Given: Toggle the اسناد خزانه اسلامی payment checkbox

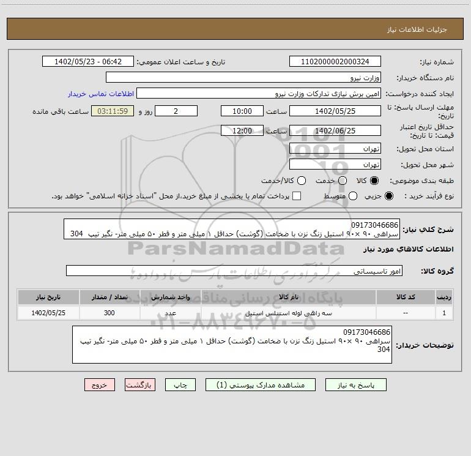Looking at the screenshot, I should (297, 196).
